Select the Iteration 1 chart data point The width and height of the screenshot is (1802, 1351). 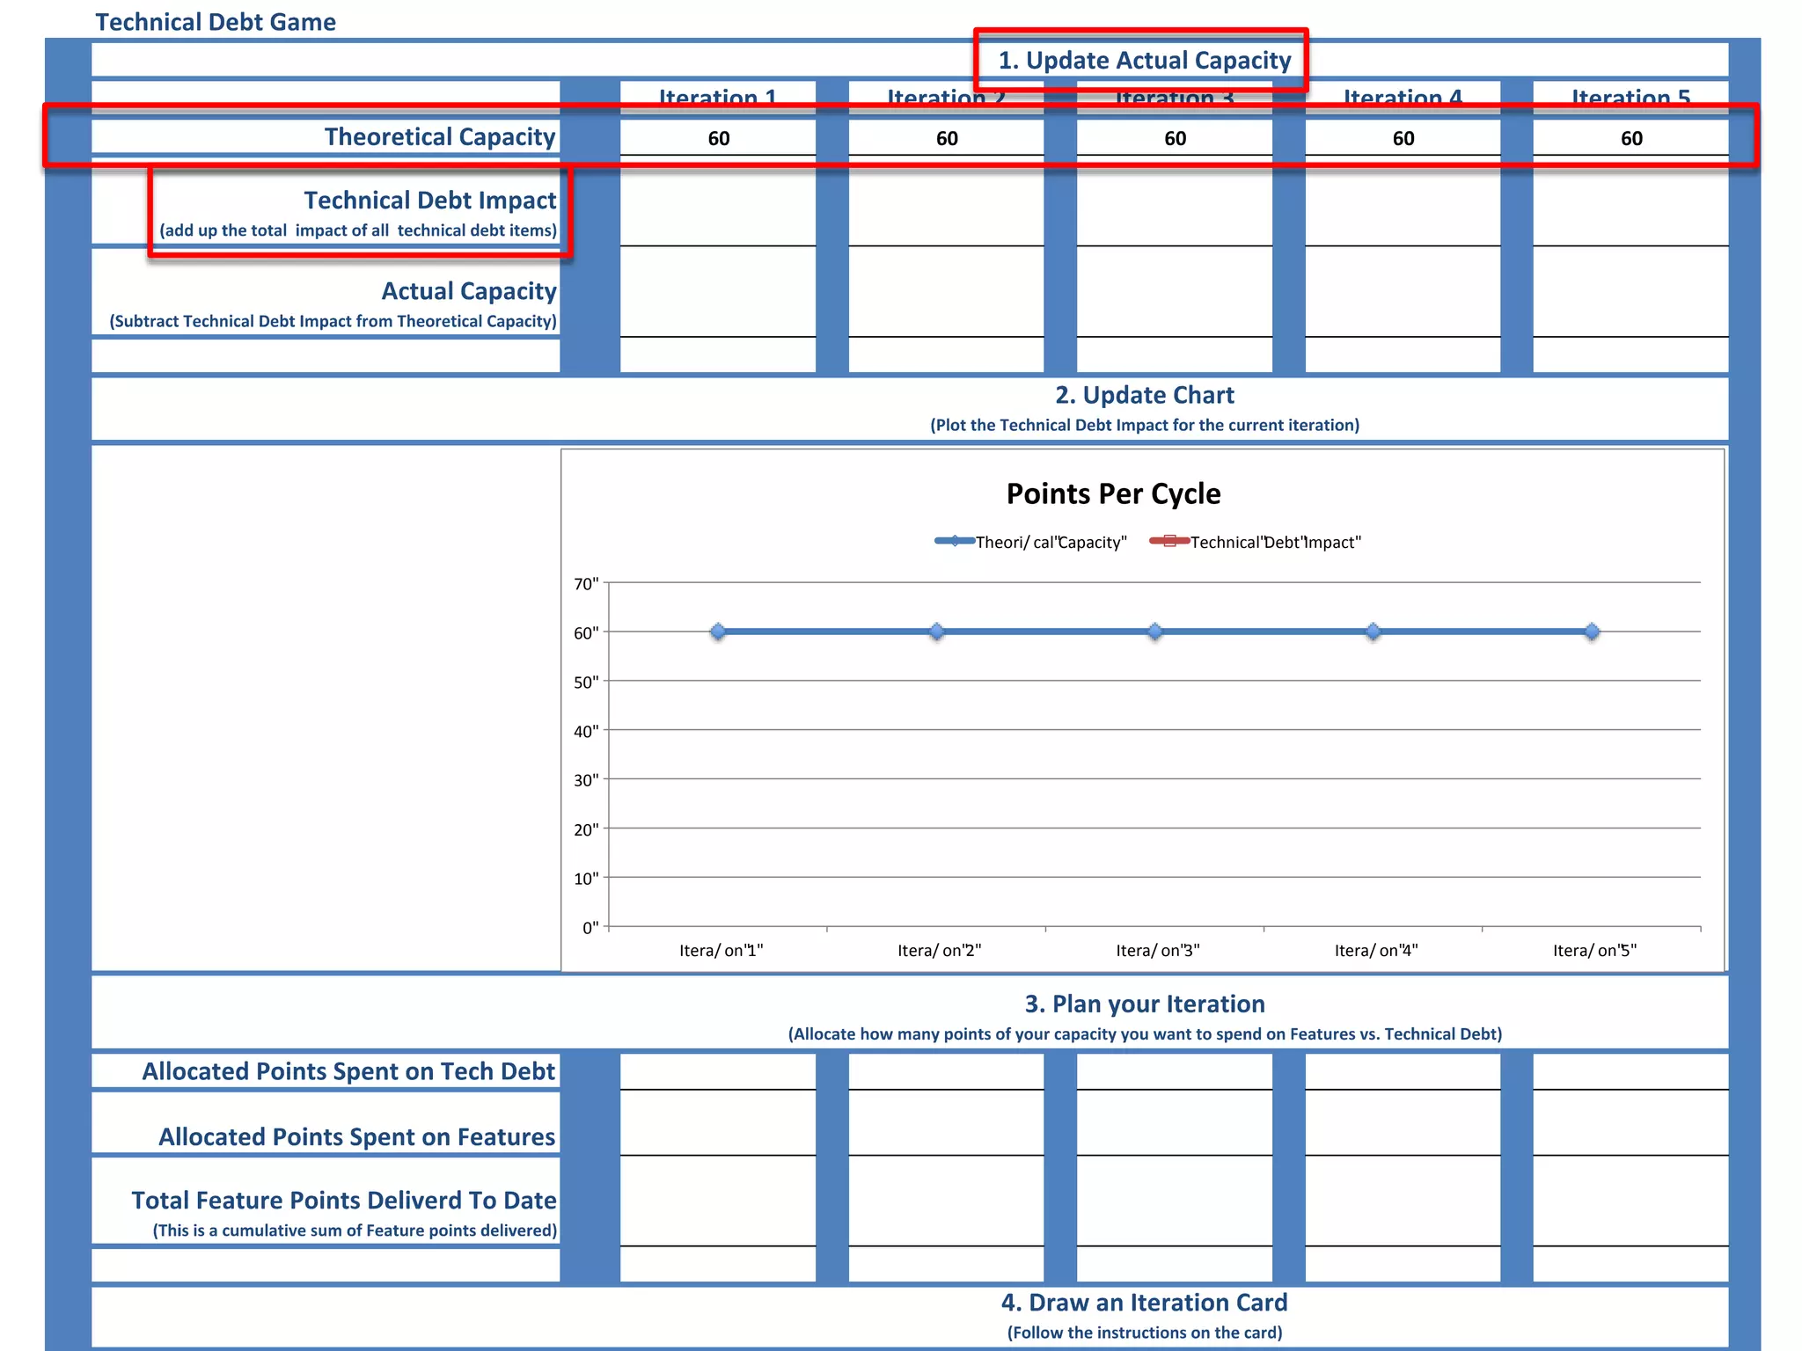coord(718,632)
